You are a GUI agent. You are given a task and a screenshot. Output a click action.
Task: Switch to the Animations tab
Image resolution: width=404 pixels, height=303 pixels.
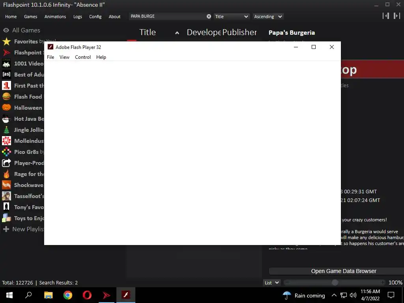[55, 17]
